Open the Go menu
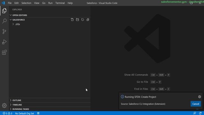The image size is (204, 115). point(44,3)
